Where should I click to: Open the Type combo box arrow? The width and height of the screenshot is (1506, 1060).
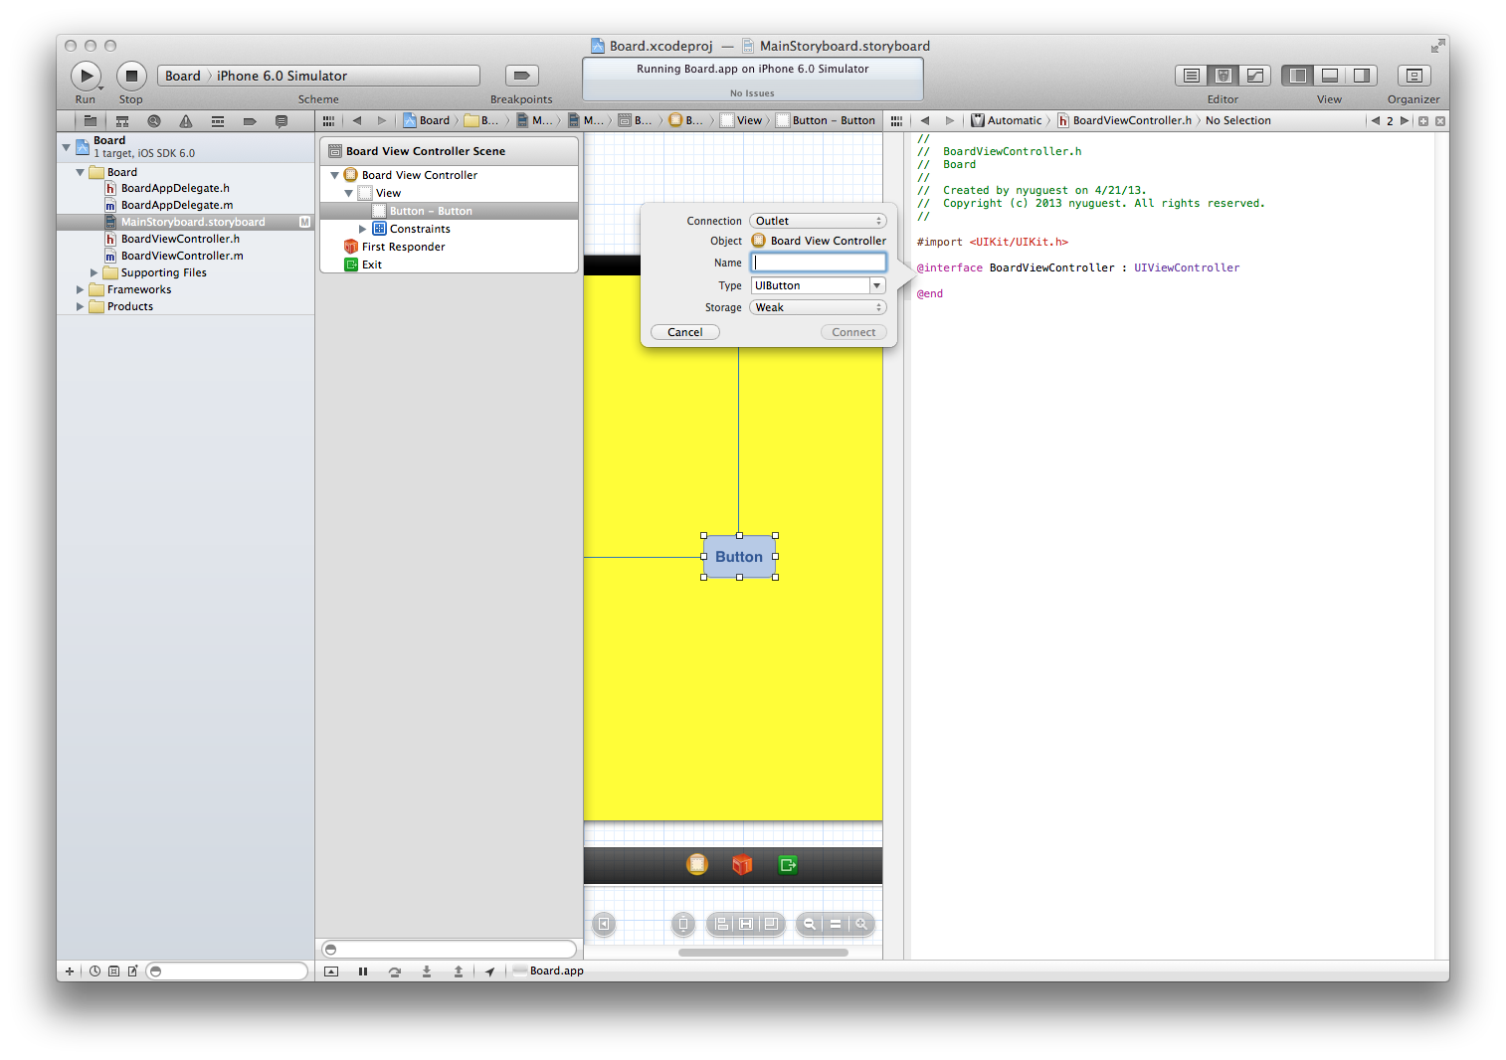click(877, 285)
